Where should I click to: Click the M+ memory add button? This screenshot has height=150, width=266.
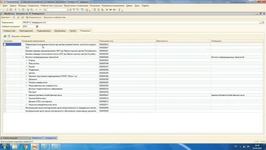[111, 10]
